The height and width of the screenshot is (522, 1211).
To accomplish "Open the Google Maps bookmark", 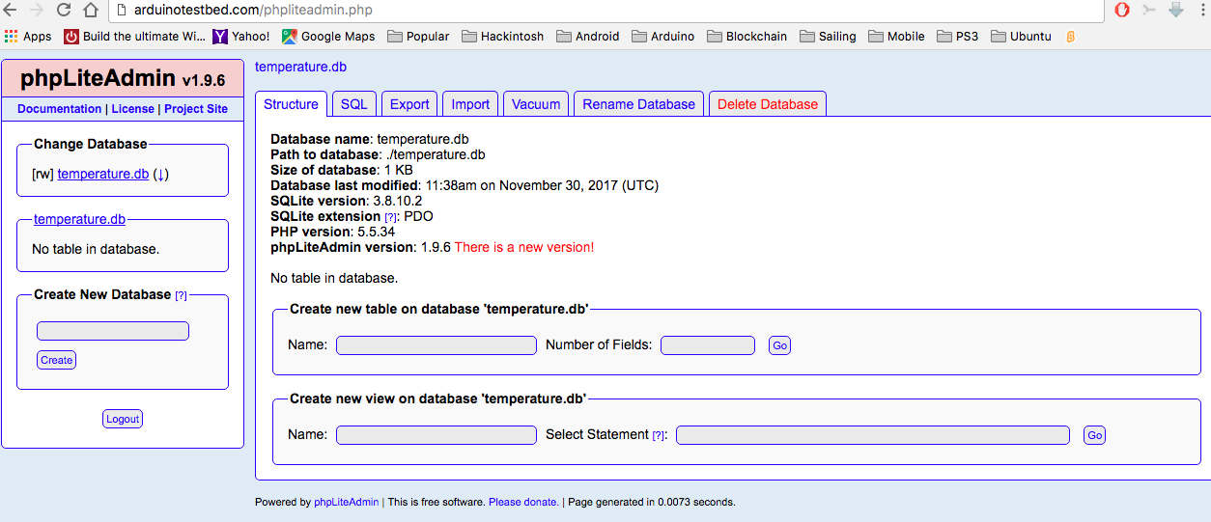I will [x=328, y=37].
